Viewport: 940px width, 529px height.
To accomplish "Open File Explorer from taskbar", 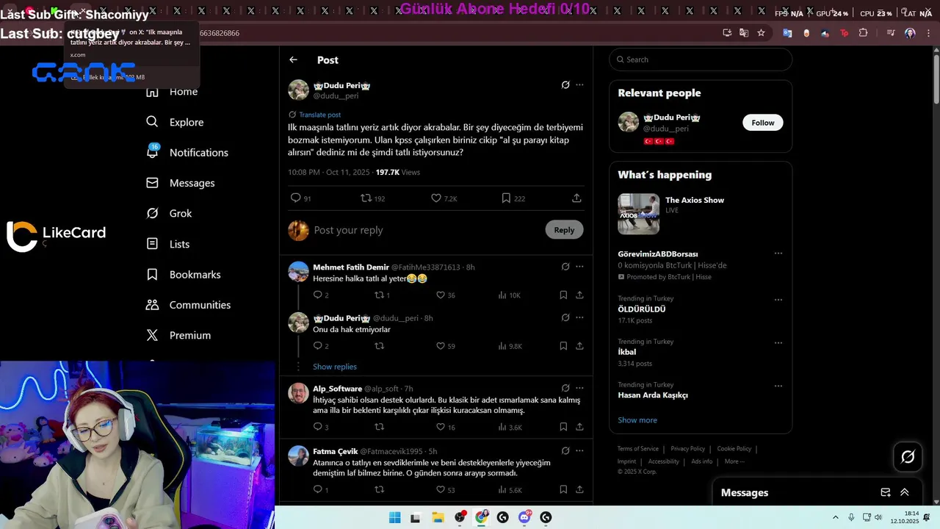I will [x=438, y=517].
